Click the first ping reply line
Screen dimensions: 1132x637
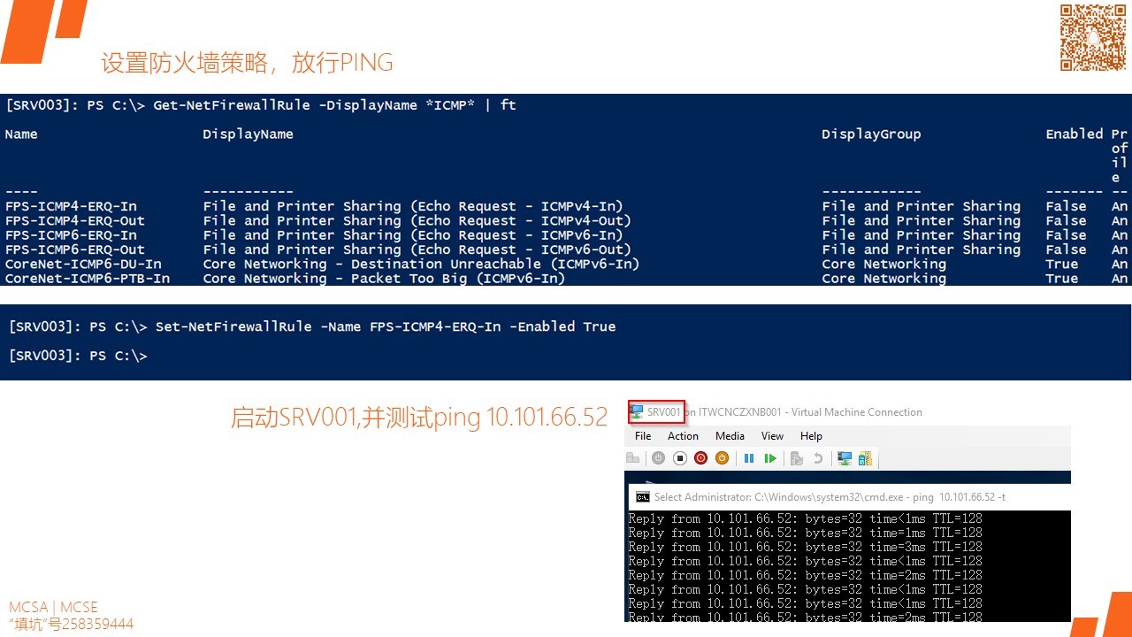[x=805, y=518]
